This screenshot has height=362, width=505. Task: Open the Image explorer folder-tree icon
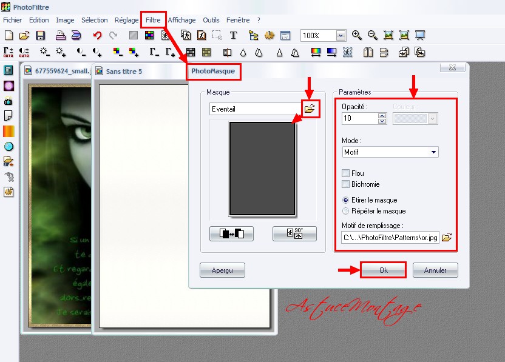pos(254,35)
